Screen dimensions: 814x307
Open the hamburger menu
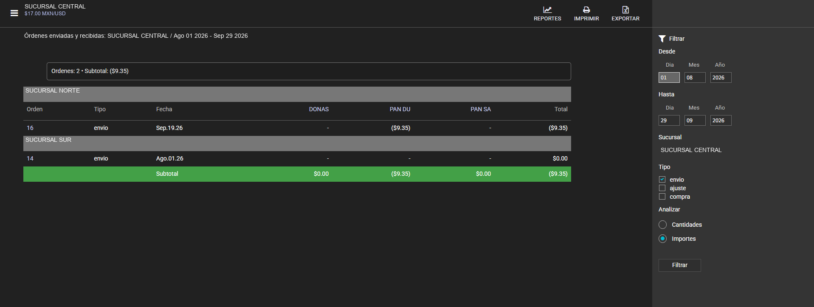click(x=14, y=13)
